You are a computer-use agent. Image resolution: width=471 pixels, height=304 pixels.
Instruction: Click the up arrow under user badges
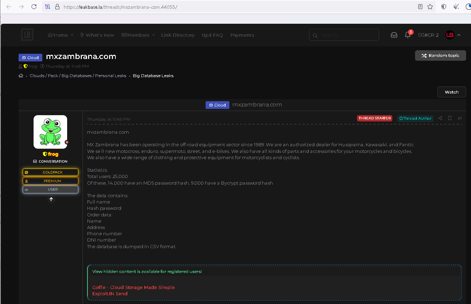51,199
